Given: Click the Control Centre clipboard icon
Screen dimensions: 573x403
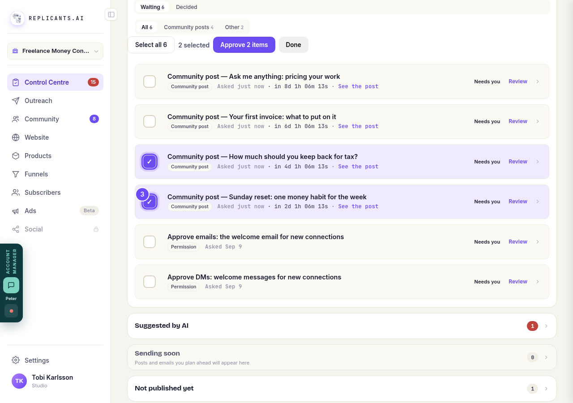Looking at the screenshot, I should (x=16, y=82).
